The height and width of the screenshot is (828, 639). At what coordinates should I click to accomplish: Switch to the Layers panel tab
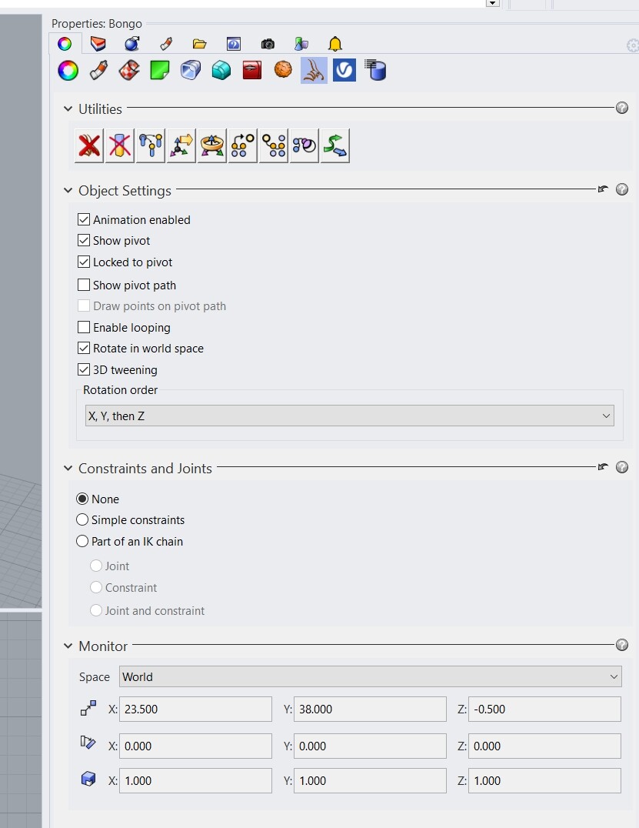click(x=98, y=44)
